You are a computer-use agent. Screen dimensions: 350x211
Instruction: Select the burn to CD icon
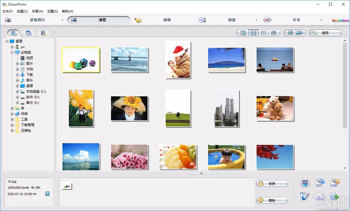tap(320, 183)
